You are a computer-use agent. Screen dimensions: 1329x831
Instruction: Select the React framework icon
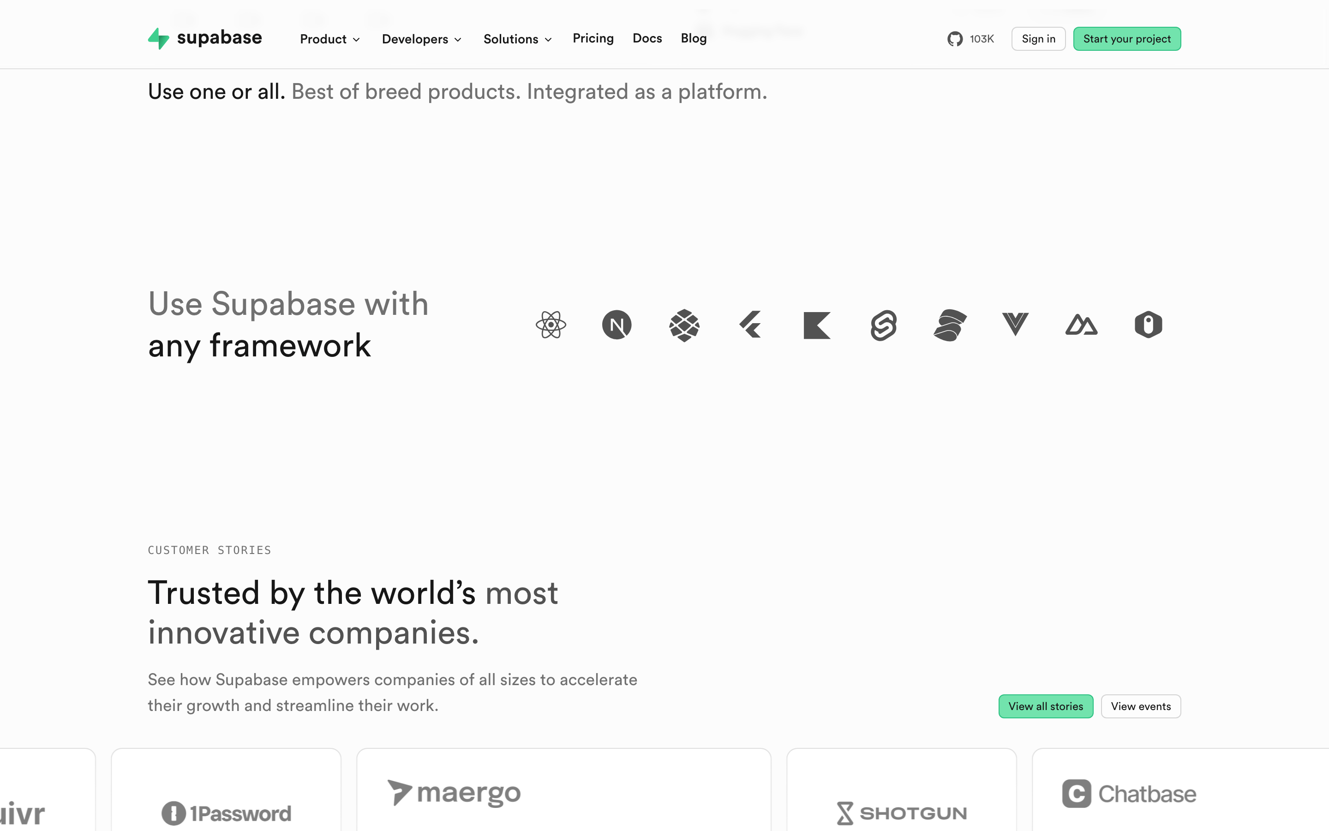click(551, 325)
